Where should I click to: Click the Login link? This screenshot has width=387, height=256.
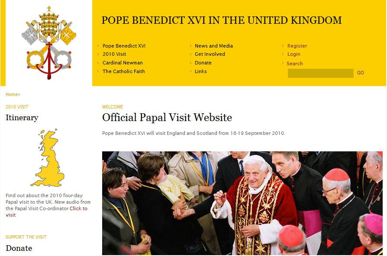click(x=293, y=54)
